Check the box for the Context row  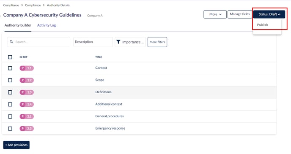[10, 68]
